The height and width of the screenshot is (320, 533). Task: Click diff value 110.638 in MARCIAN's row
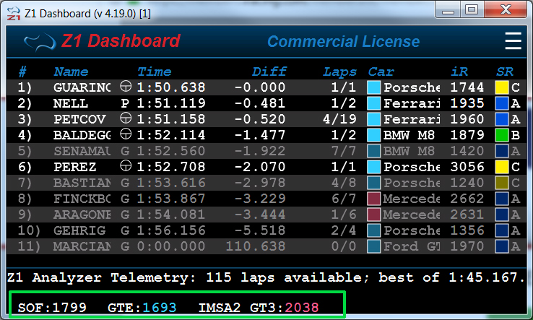point(256,246)
